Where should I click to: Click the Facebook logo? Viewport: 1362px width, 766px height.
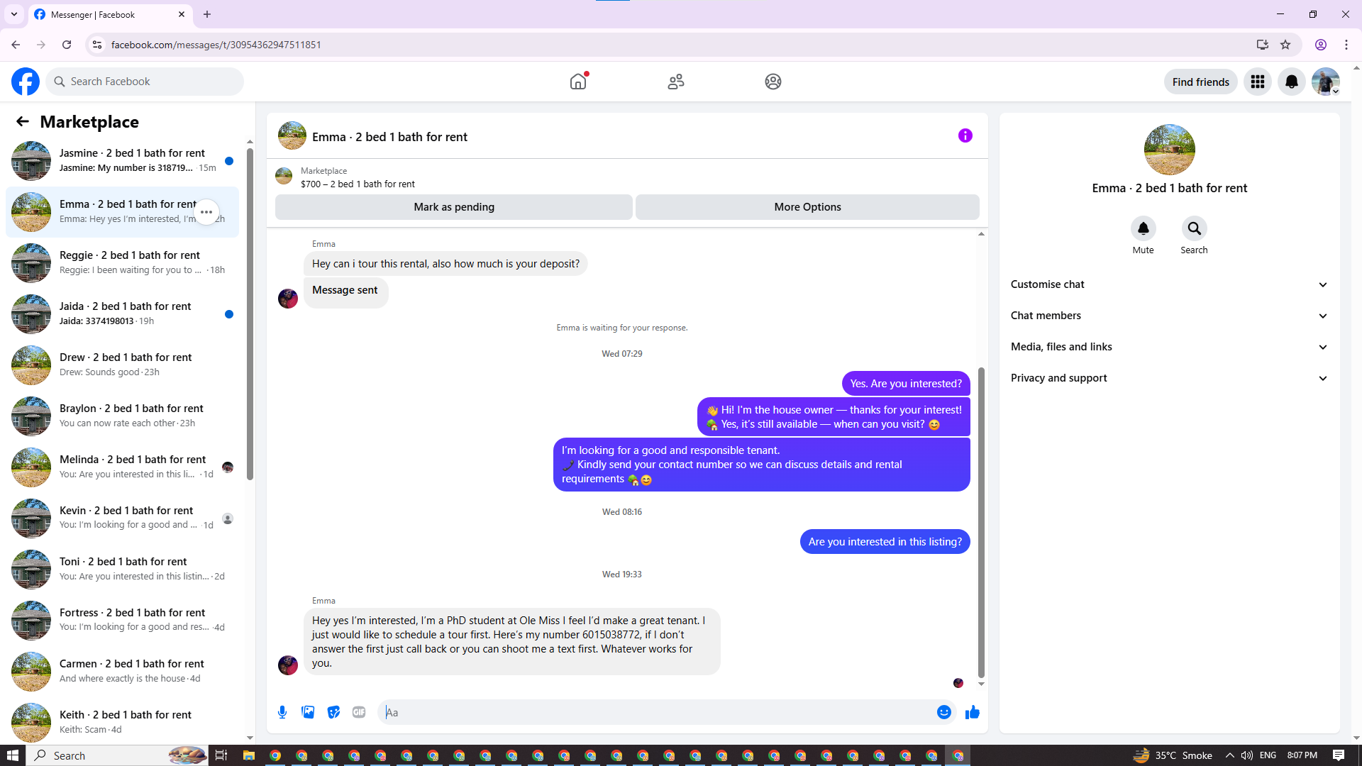(26, 82)
